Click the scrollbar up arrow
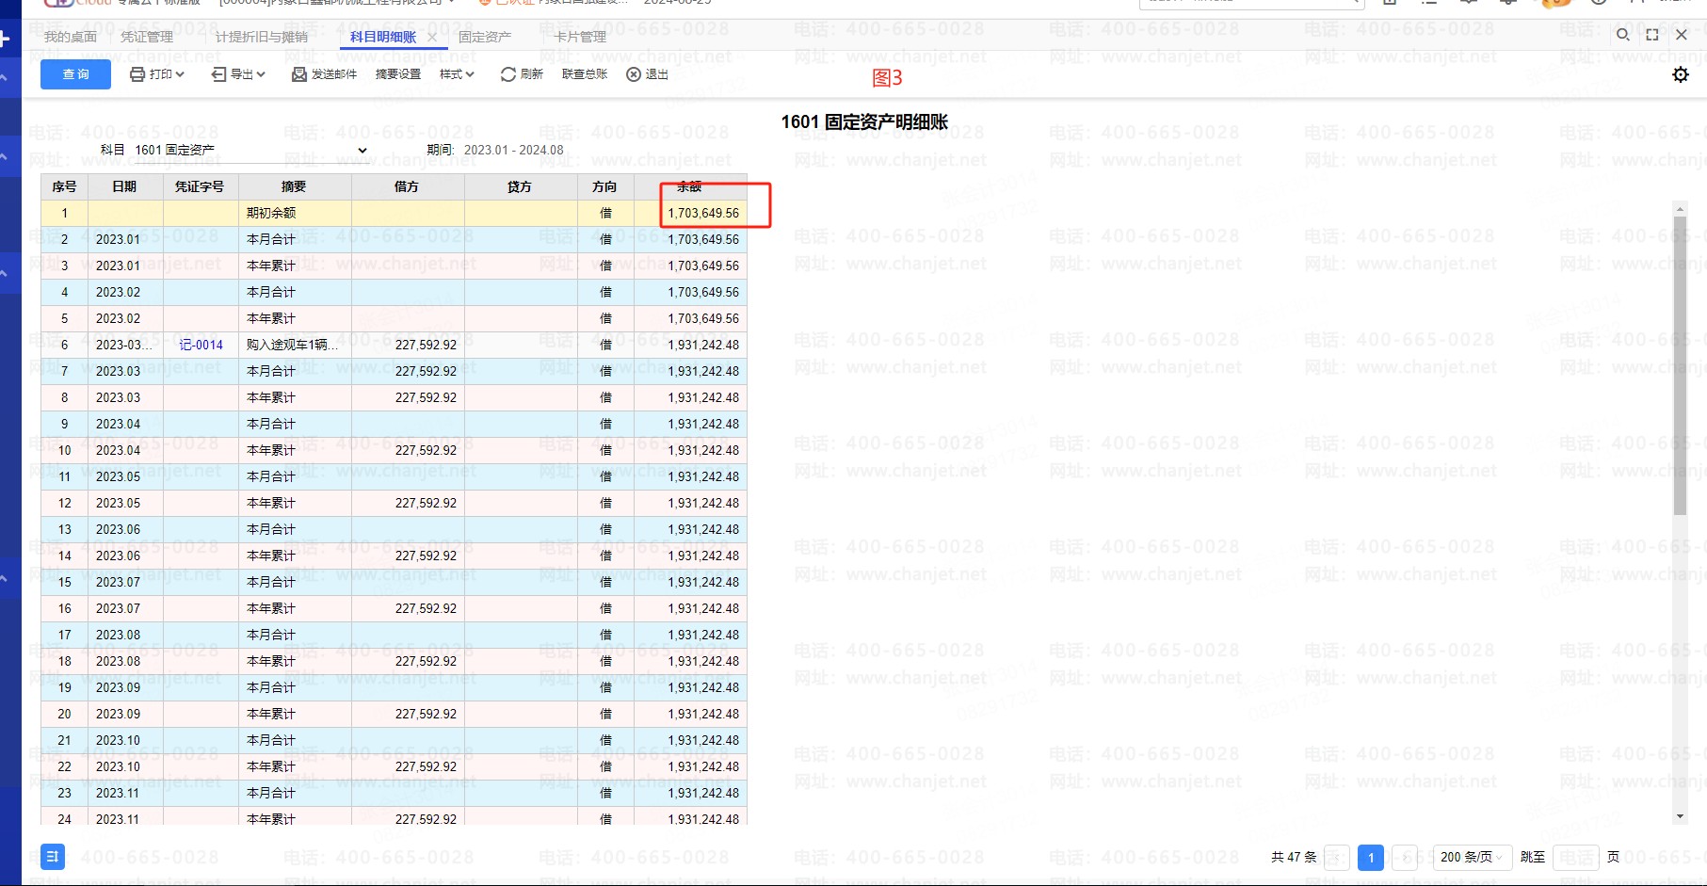1707x886 pixels. point(1680,207)
